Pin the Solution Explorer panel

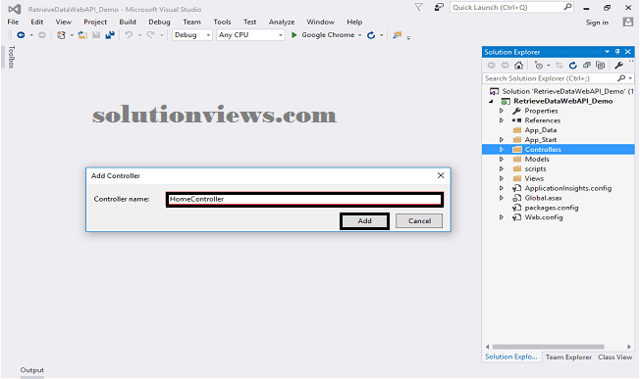point(617,52)
